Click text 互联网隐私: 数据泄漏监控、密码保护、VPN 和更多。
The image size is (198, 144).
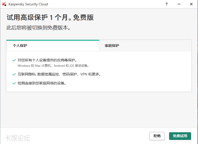tap(59, 74)
